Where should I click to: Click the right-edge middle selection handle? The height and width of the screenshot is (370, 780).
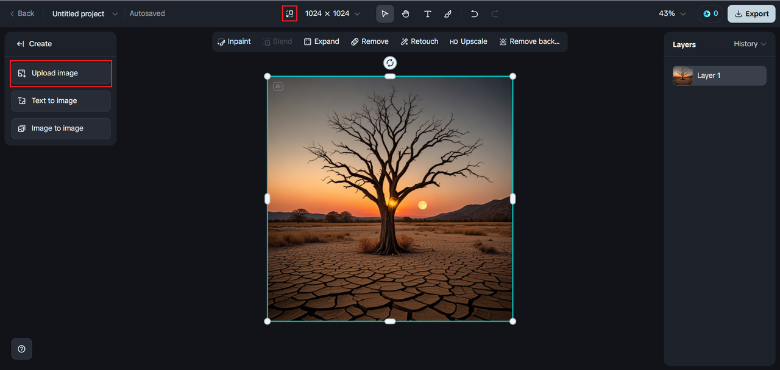tap(512, 198)
